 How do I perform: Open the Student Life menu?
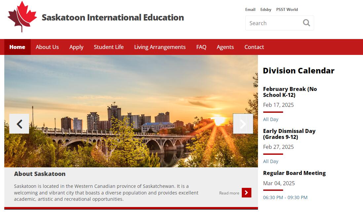pos(109,47)
